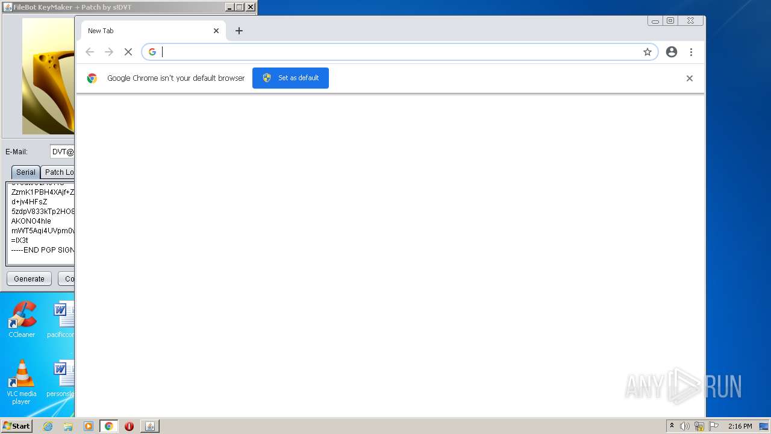Click the KeyMaker logo image
Screen dimensions: 771x434
coord(48,76)
